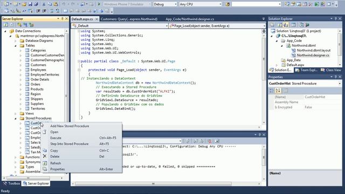Choose Add New Stored Procedure from context menu

tap(70, 126)
